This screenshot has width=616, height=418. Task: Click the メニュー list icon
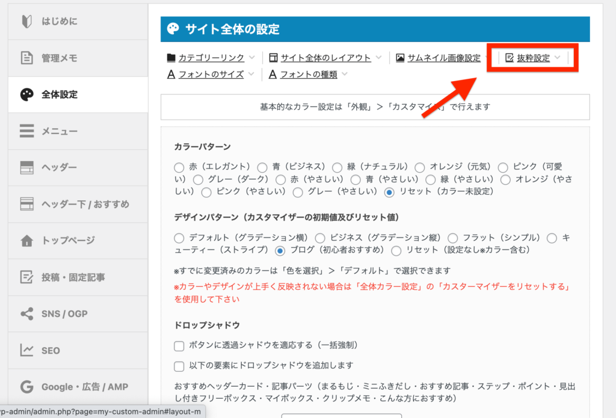point(26,131)
